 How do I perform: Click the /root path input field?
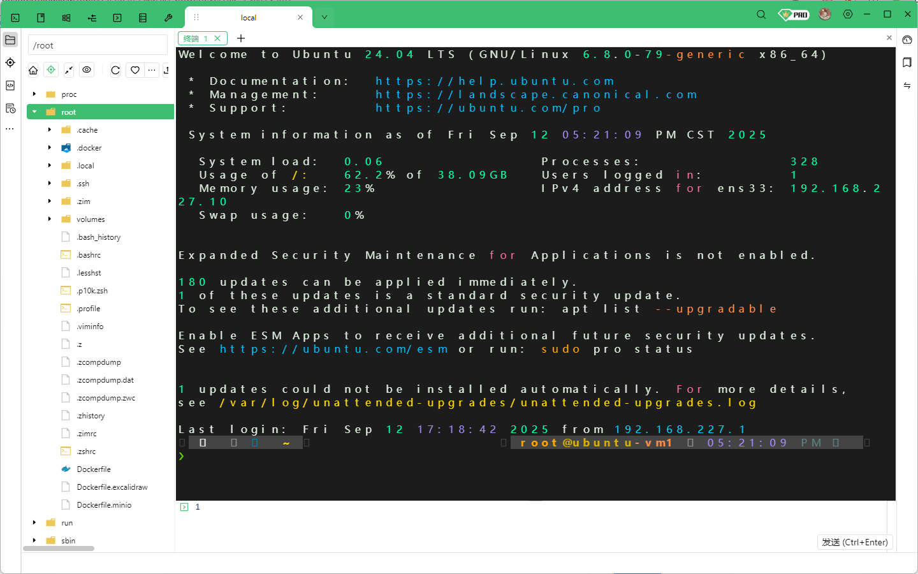(x=98, y=45)
